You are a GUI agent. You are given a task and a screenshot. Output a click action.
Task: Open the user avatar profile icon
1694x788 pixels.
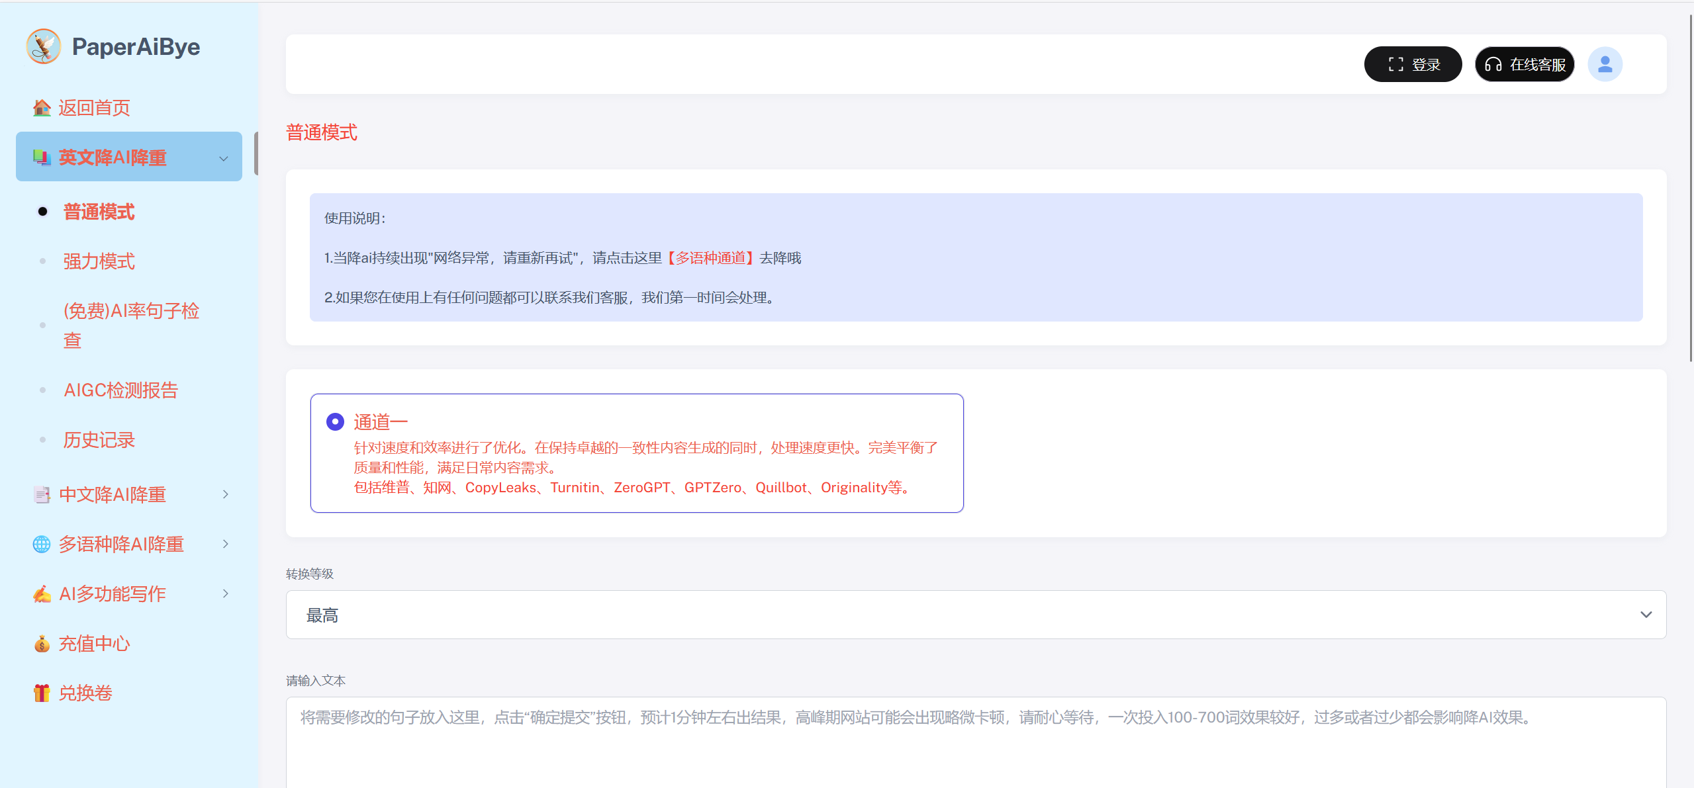1605,64
